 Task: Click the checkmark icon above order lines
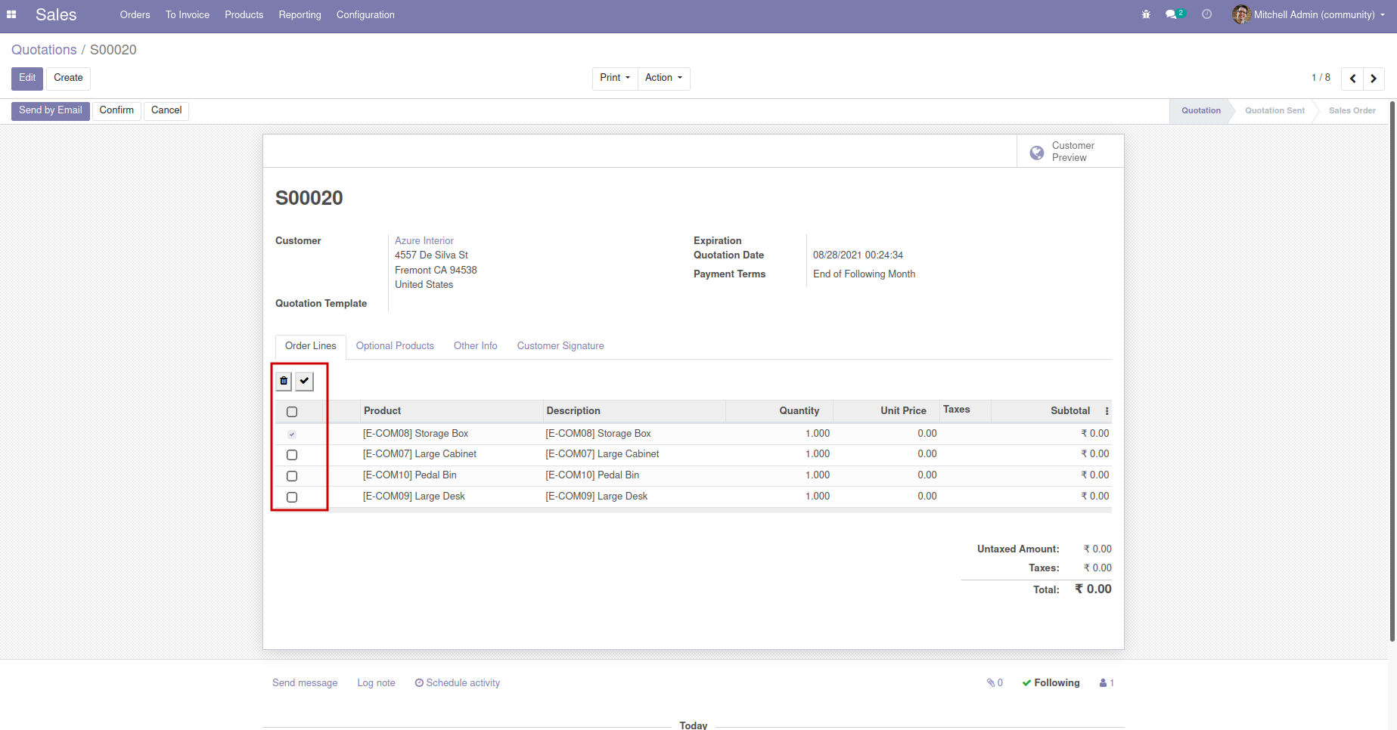(304, 381)
